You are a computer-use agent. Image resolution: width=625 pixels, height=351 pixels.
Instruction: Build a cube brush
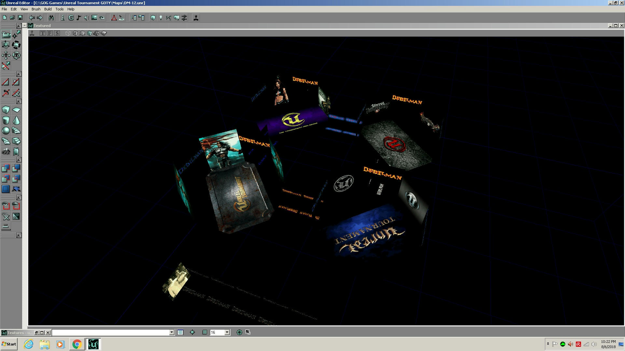[x=6, y=110]
